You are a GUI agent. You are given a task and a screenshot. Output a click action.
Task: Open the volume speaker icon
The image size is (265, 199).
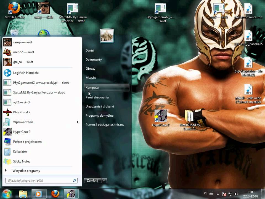[x=237, y=194]
